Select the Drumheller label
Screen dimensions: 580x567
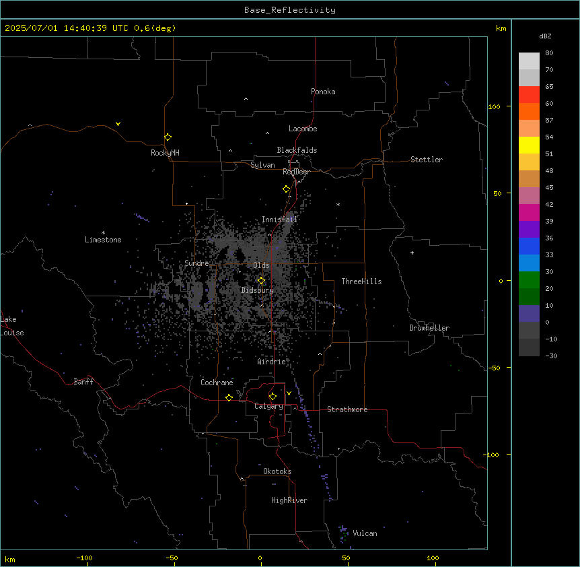click(429, 328)
